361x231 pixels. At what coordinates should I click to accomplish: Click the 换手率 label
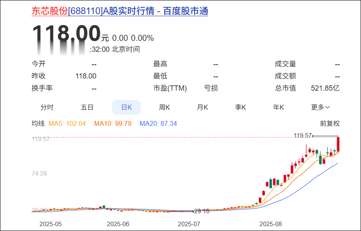coord(42,88)
